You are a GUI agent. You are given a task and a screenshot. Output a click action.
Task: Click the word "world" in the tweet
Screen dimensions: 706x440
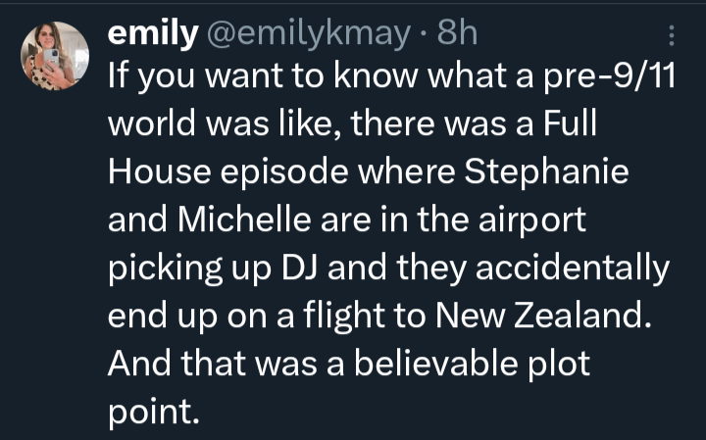click(150, 126)
